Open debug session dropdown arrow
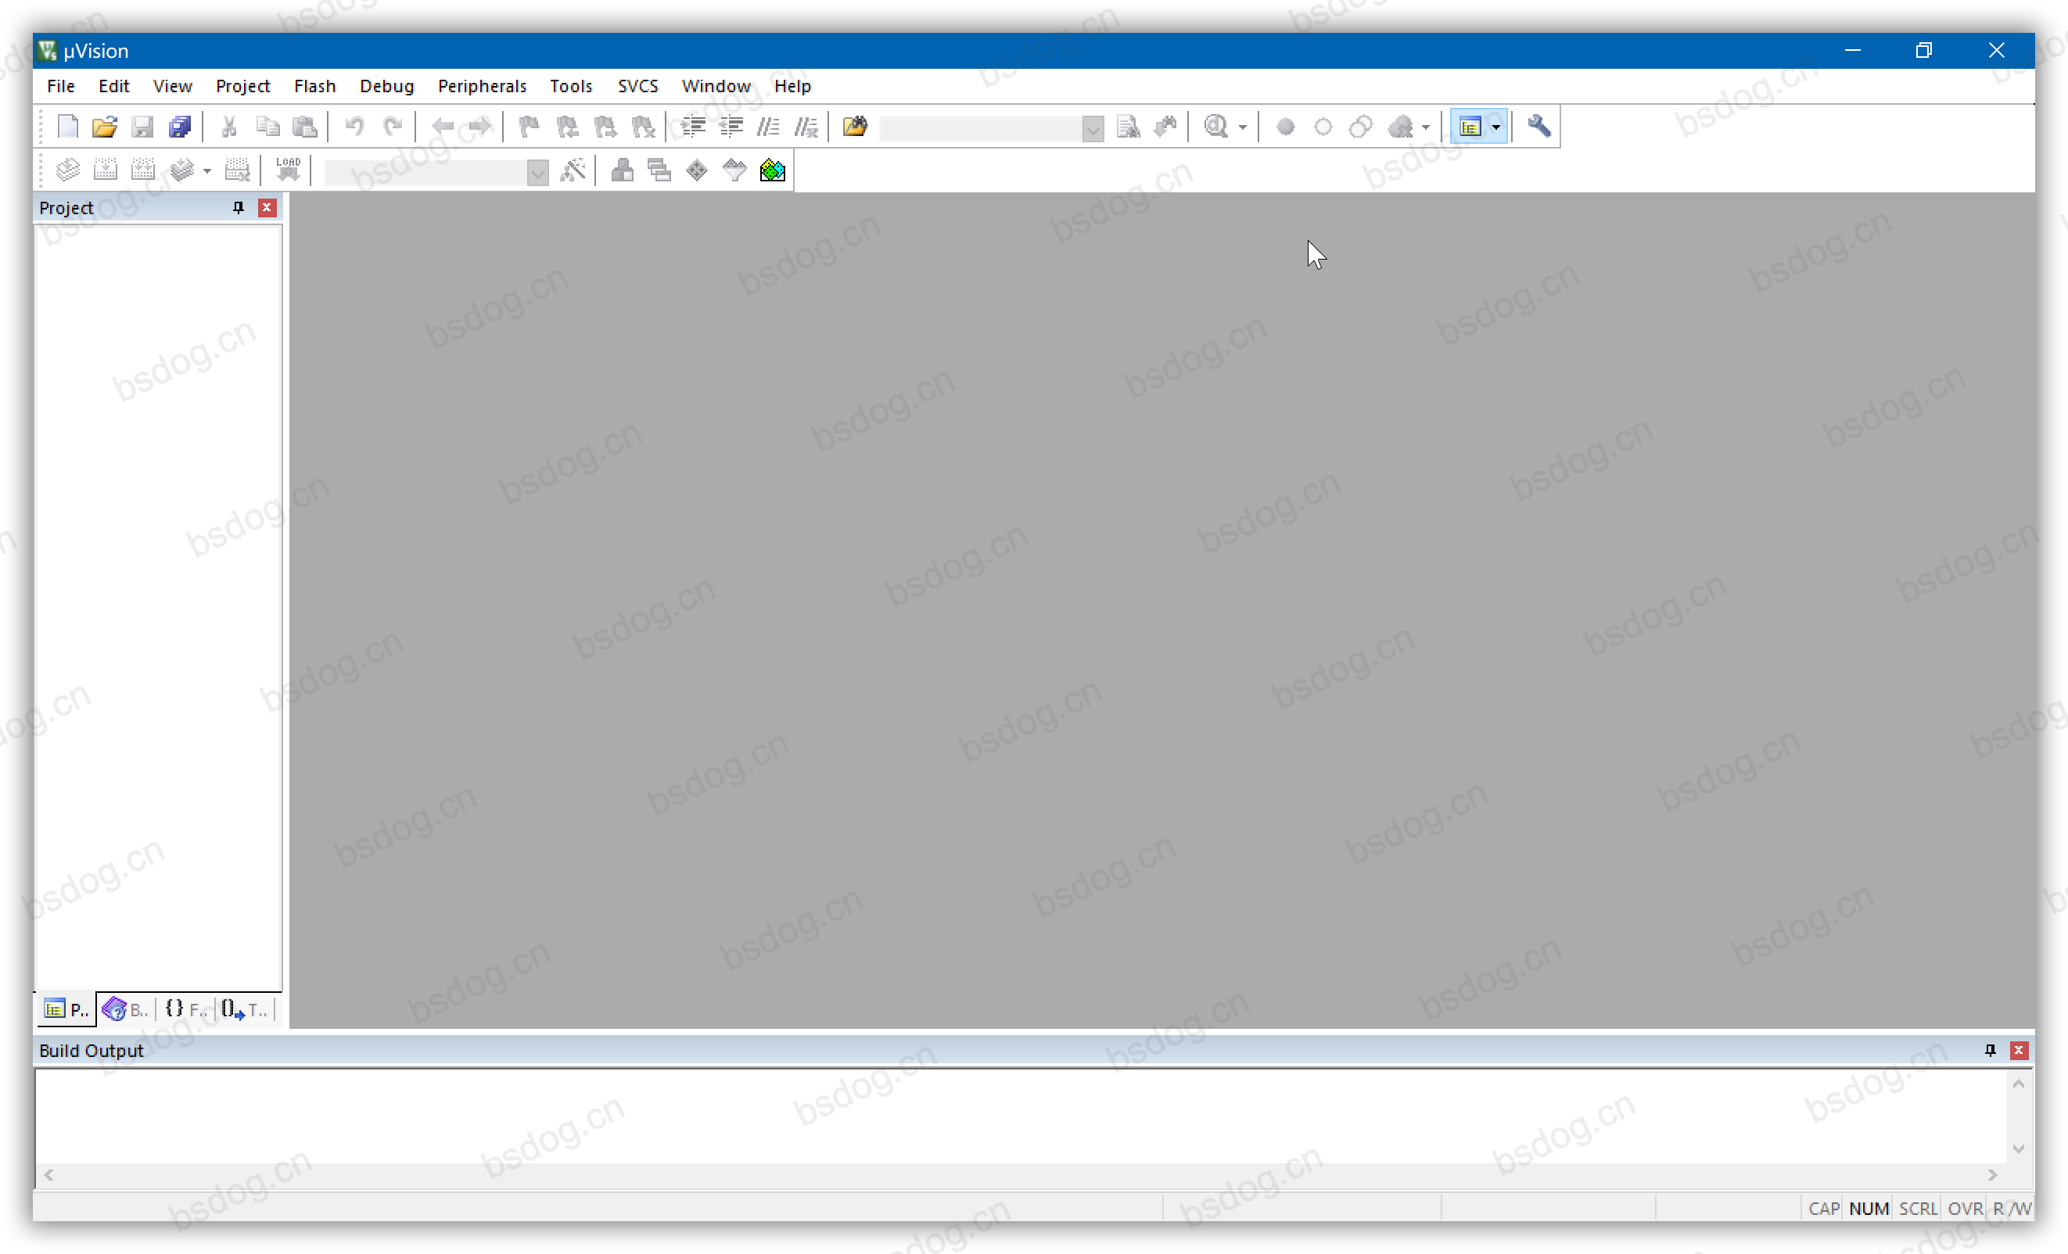This screenshot has width=2068, height=1254. pyautogui.click(x=1243, y=127)
